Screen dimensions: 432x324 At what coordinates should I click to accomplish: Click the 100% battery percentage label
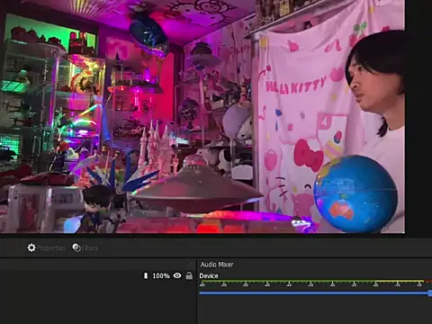tap(161, 275)
